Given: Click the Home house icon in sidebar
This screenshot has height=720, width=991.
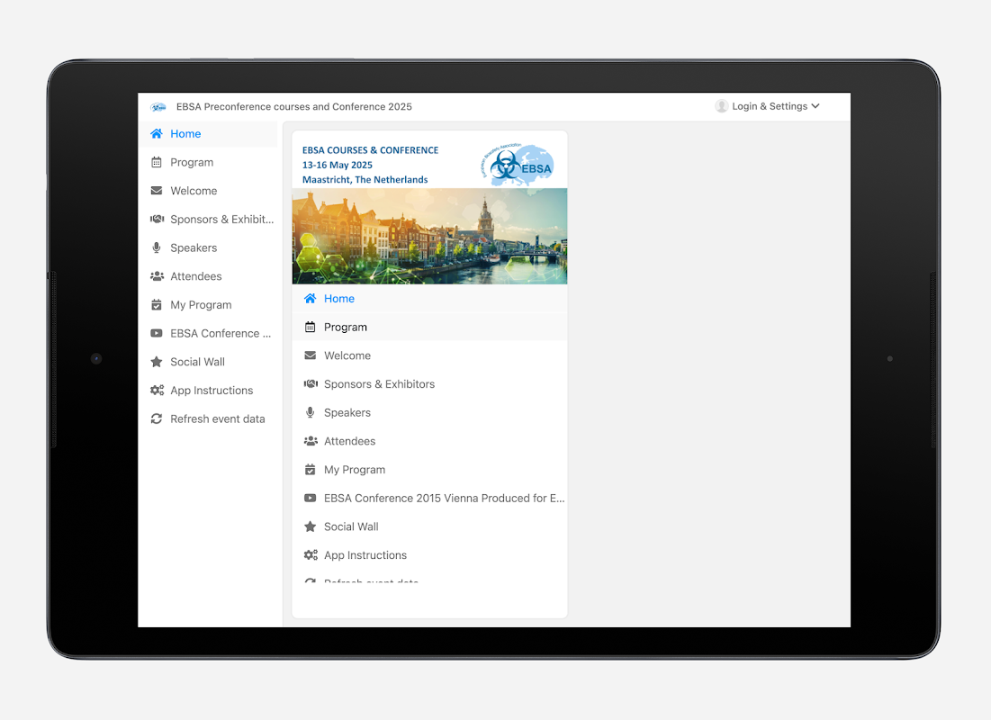Looking at the screenshot, I should 157,133.
